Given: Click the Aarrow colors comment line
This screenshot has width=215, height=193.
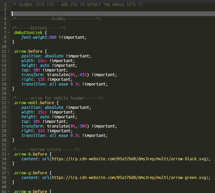Looking at the screenshot, I should 46,150.
